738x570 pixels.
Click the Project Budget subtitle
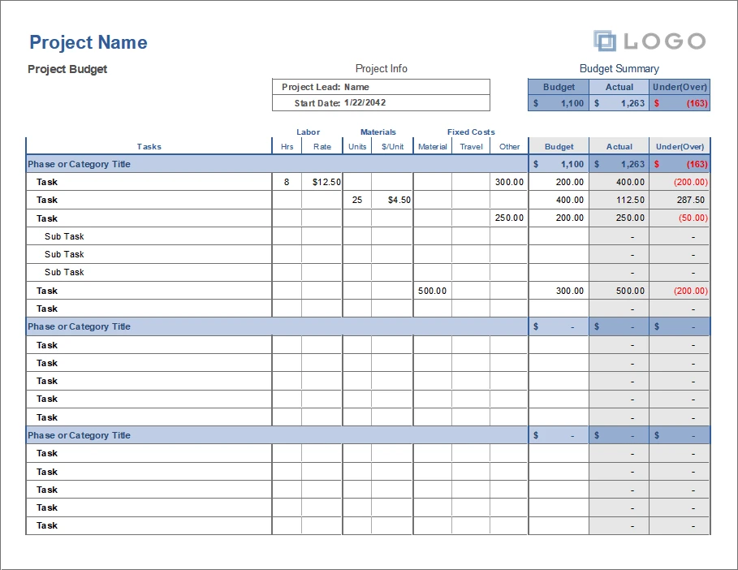(x=67, y=69)
